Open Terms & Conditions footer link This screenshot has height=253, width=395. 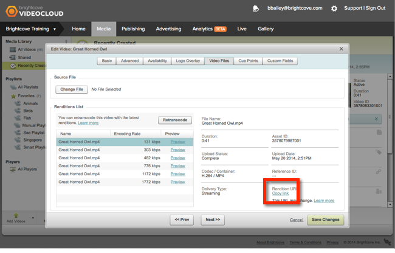click(305, 243)
